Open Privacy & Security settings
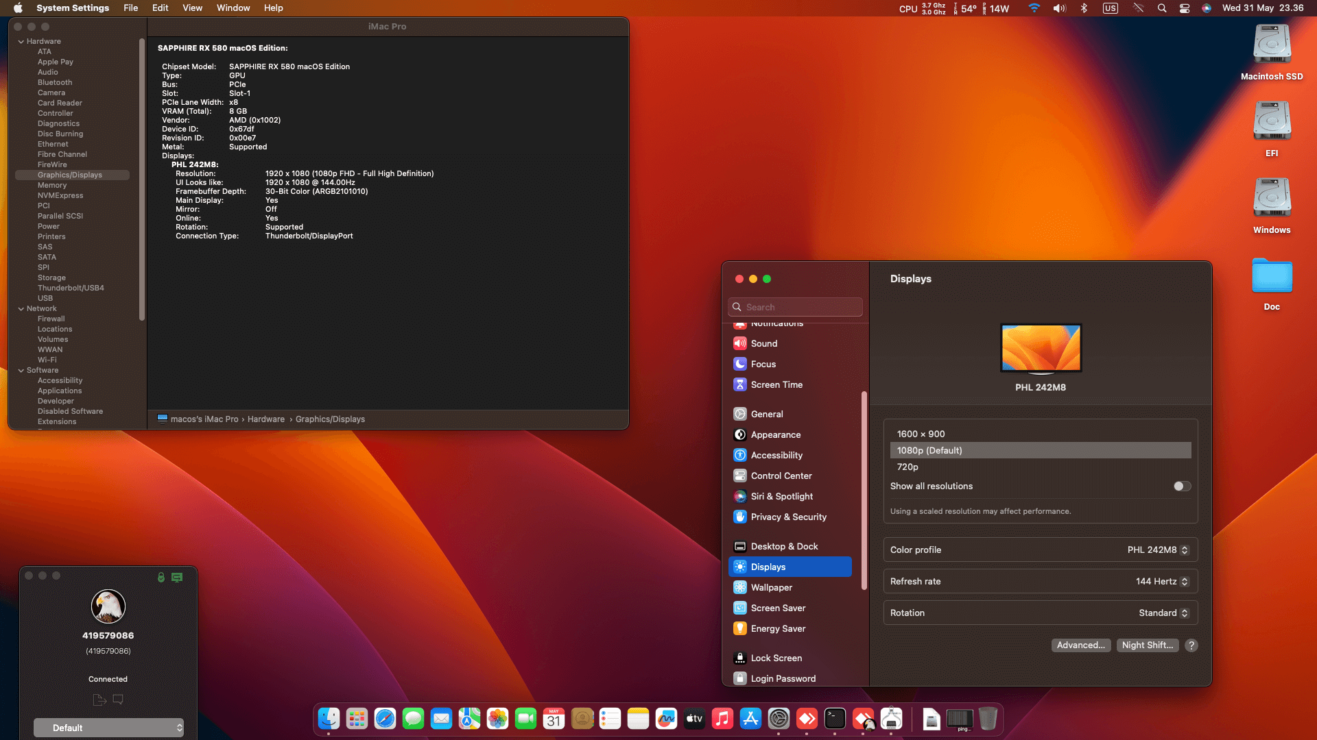Screen dimensions: 1317x740 pyautogui.click(x=789, y=517)
